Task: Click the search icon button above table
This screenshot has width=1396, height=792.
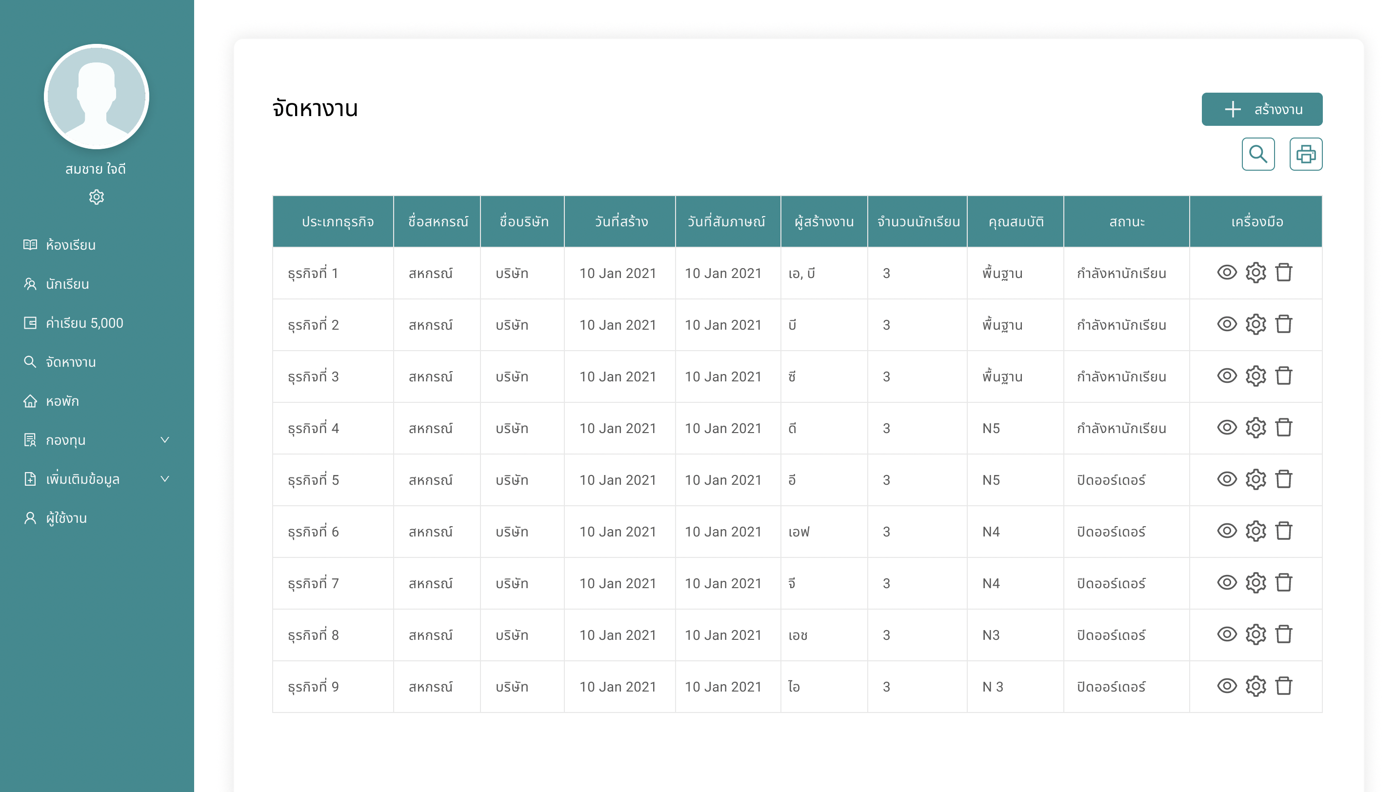Action: tap(1258, 155)
